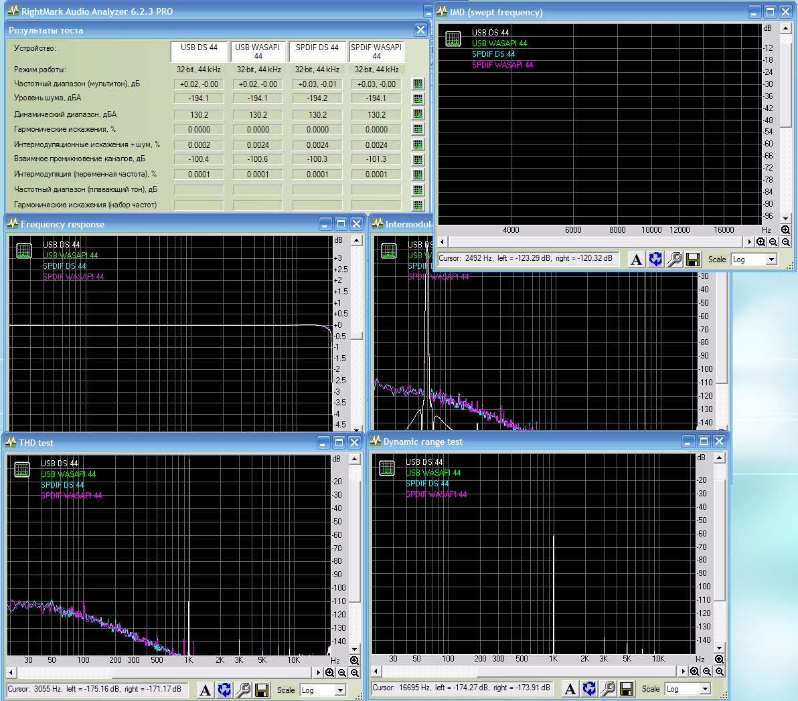798x701 pixels.
Task: Click the refresh arrows icon in Dynamic range test
Action: point(589,688)
